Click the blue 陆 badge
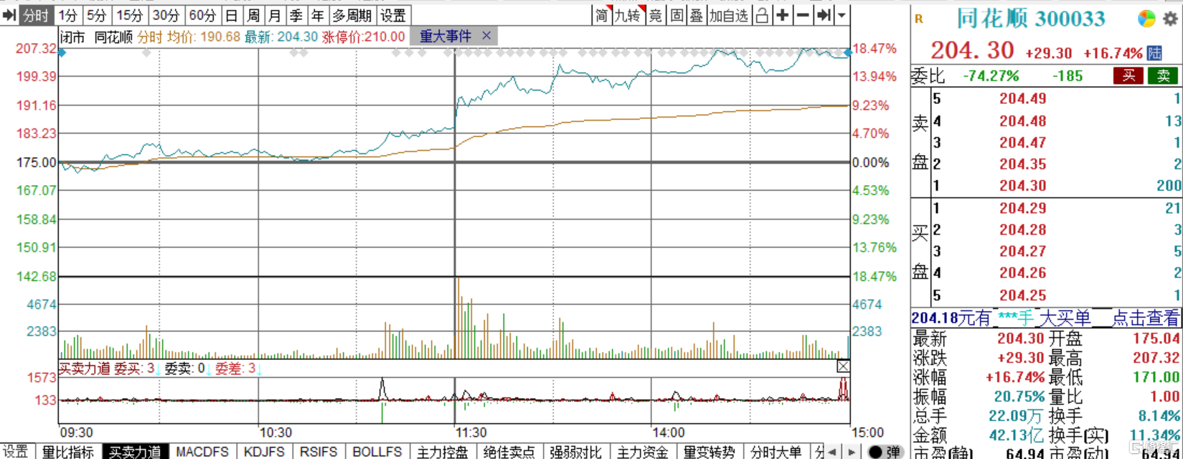 tap(1154, 53)
